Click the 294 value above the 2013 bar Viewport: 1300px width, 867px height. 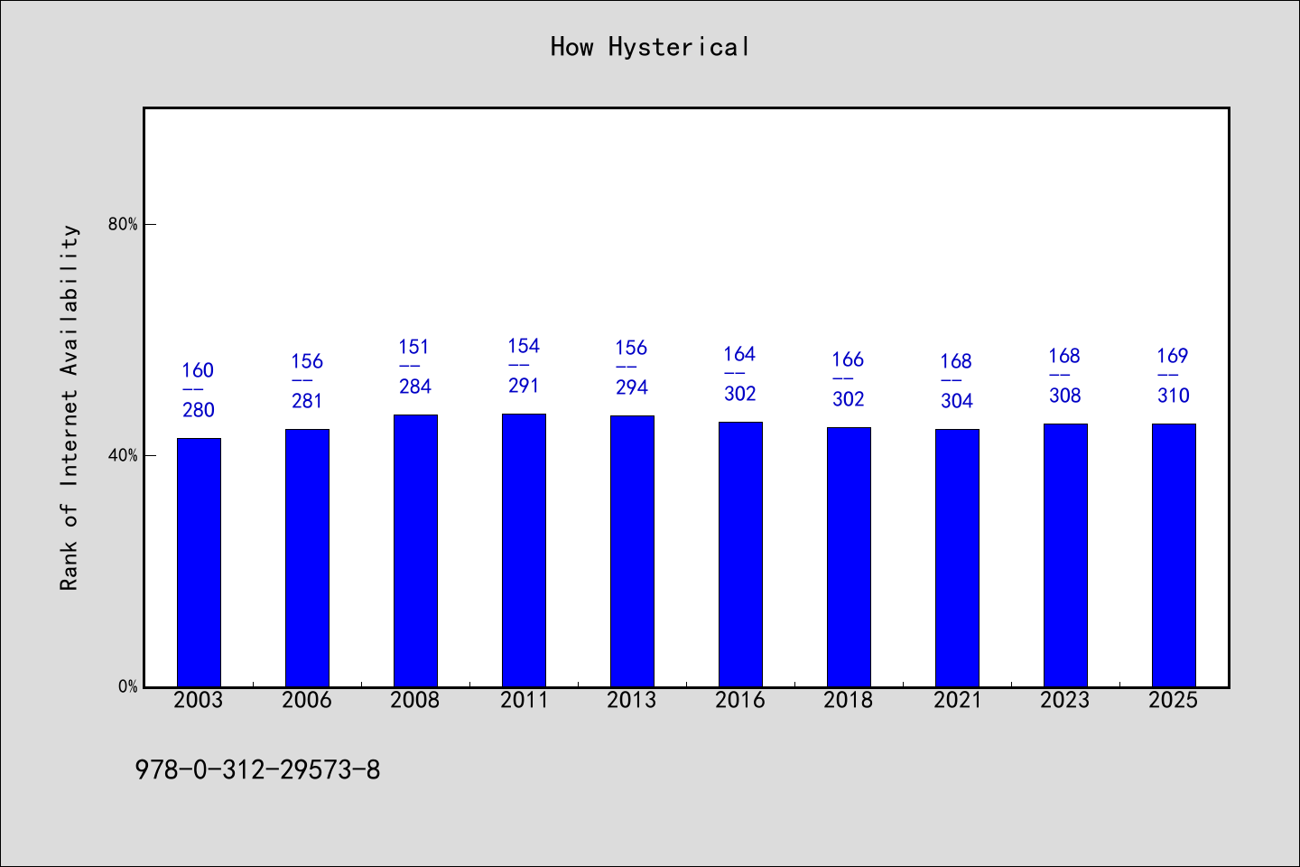(632, 387)
